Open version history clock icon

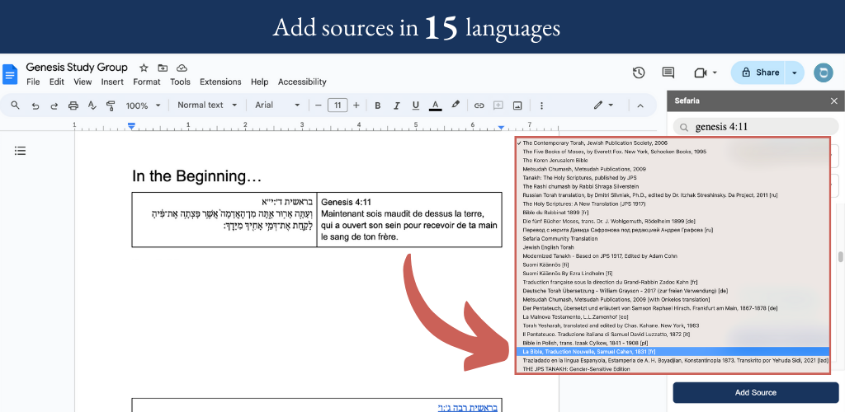tap(639, 73)
